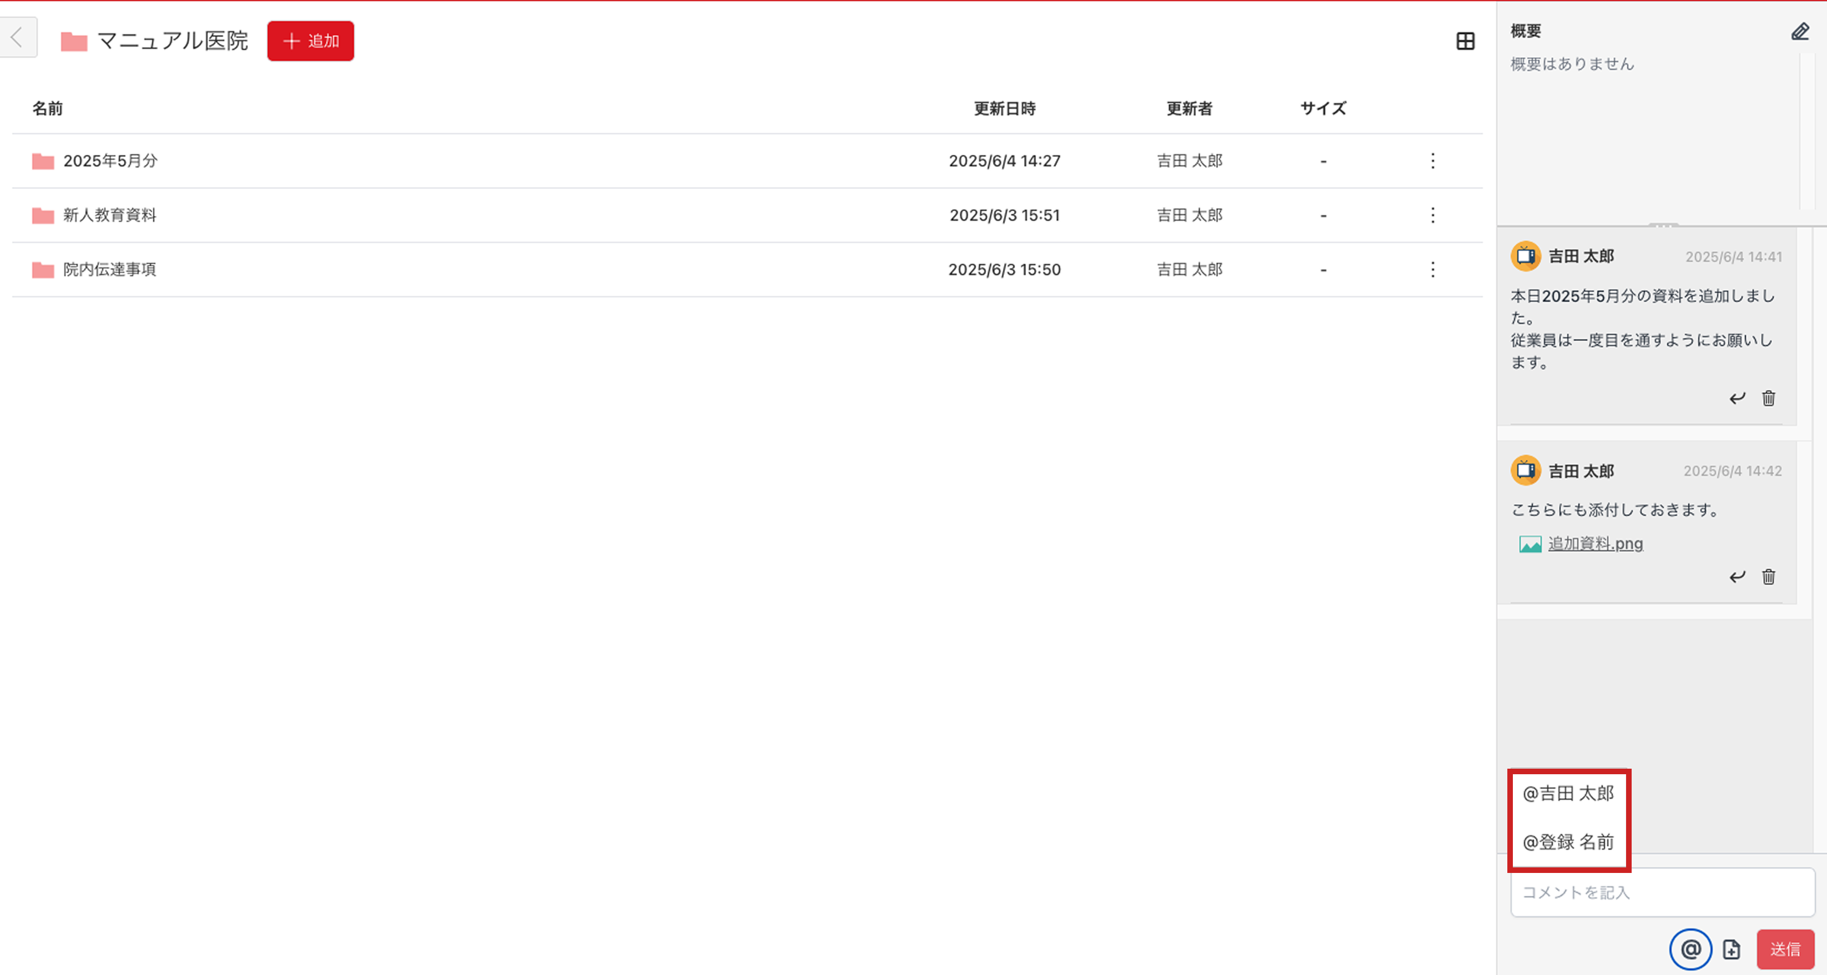
Task: Open more options for 院内伝達事項 row
Action: tap(1432, 269)
